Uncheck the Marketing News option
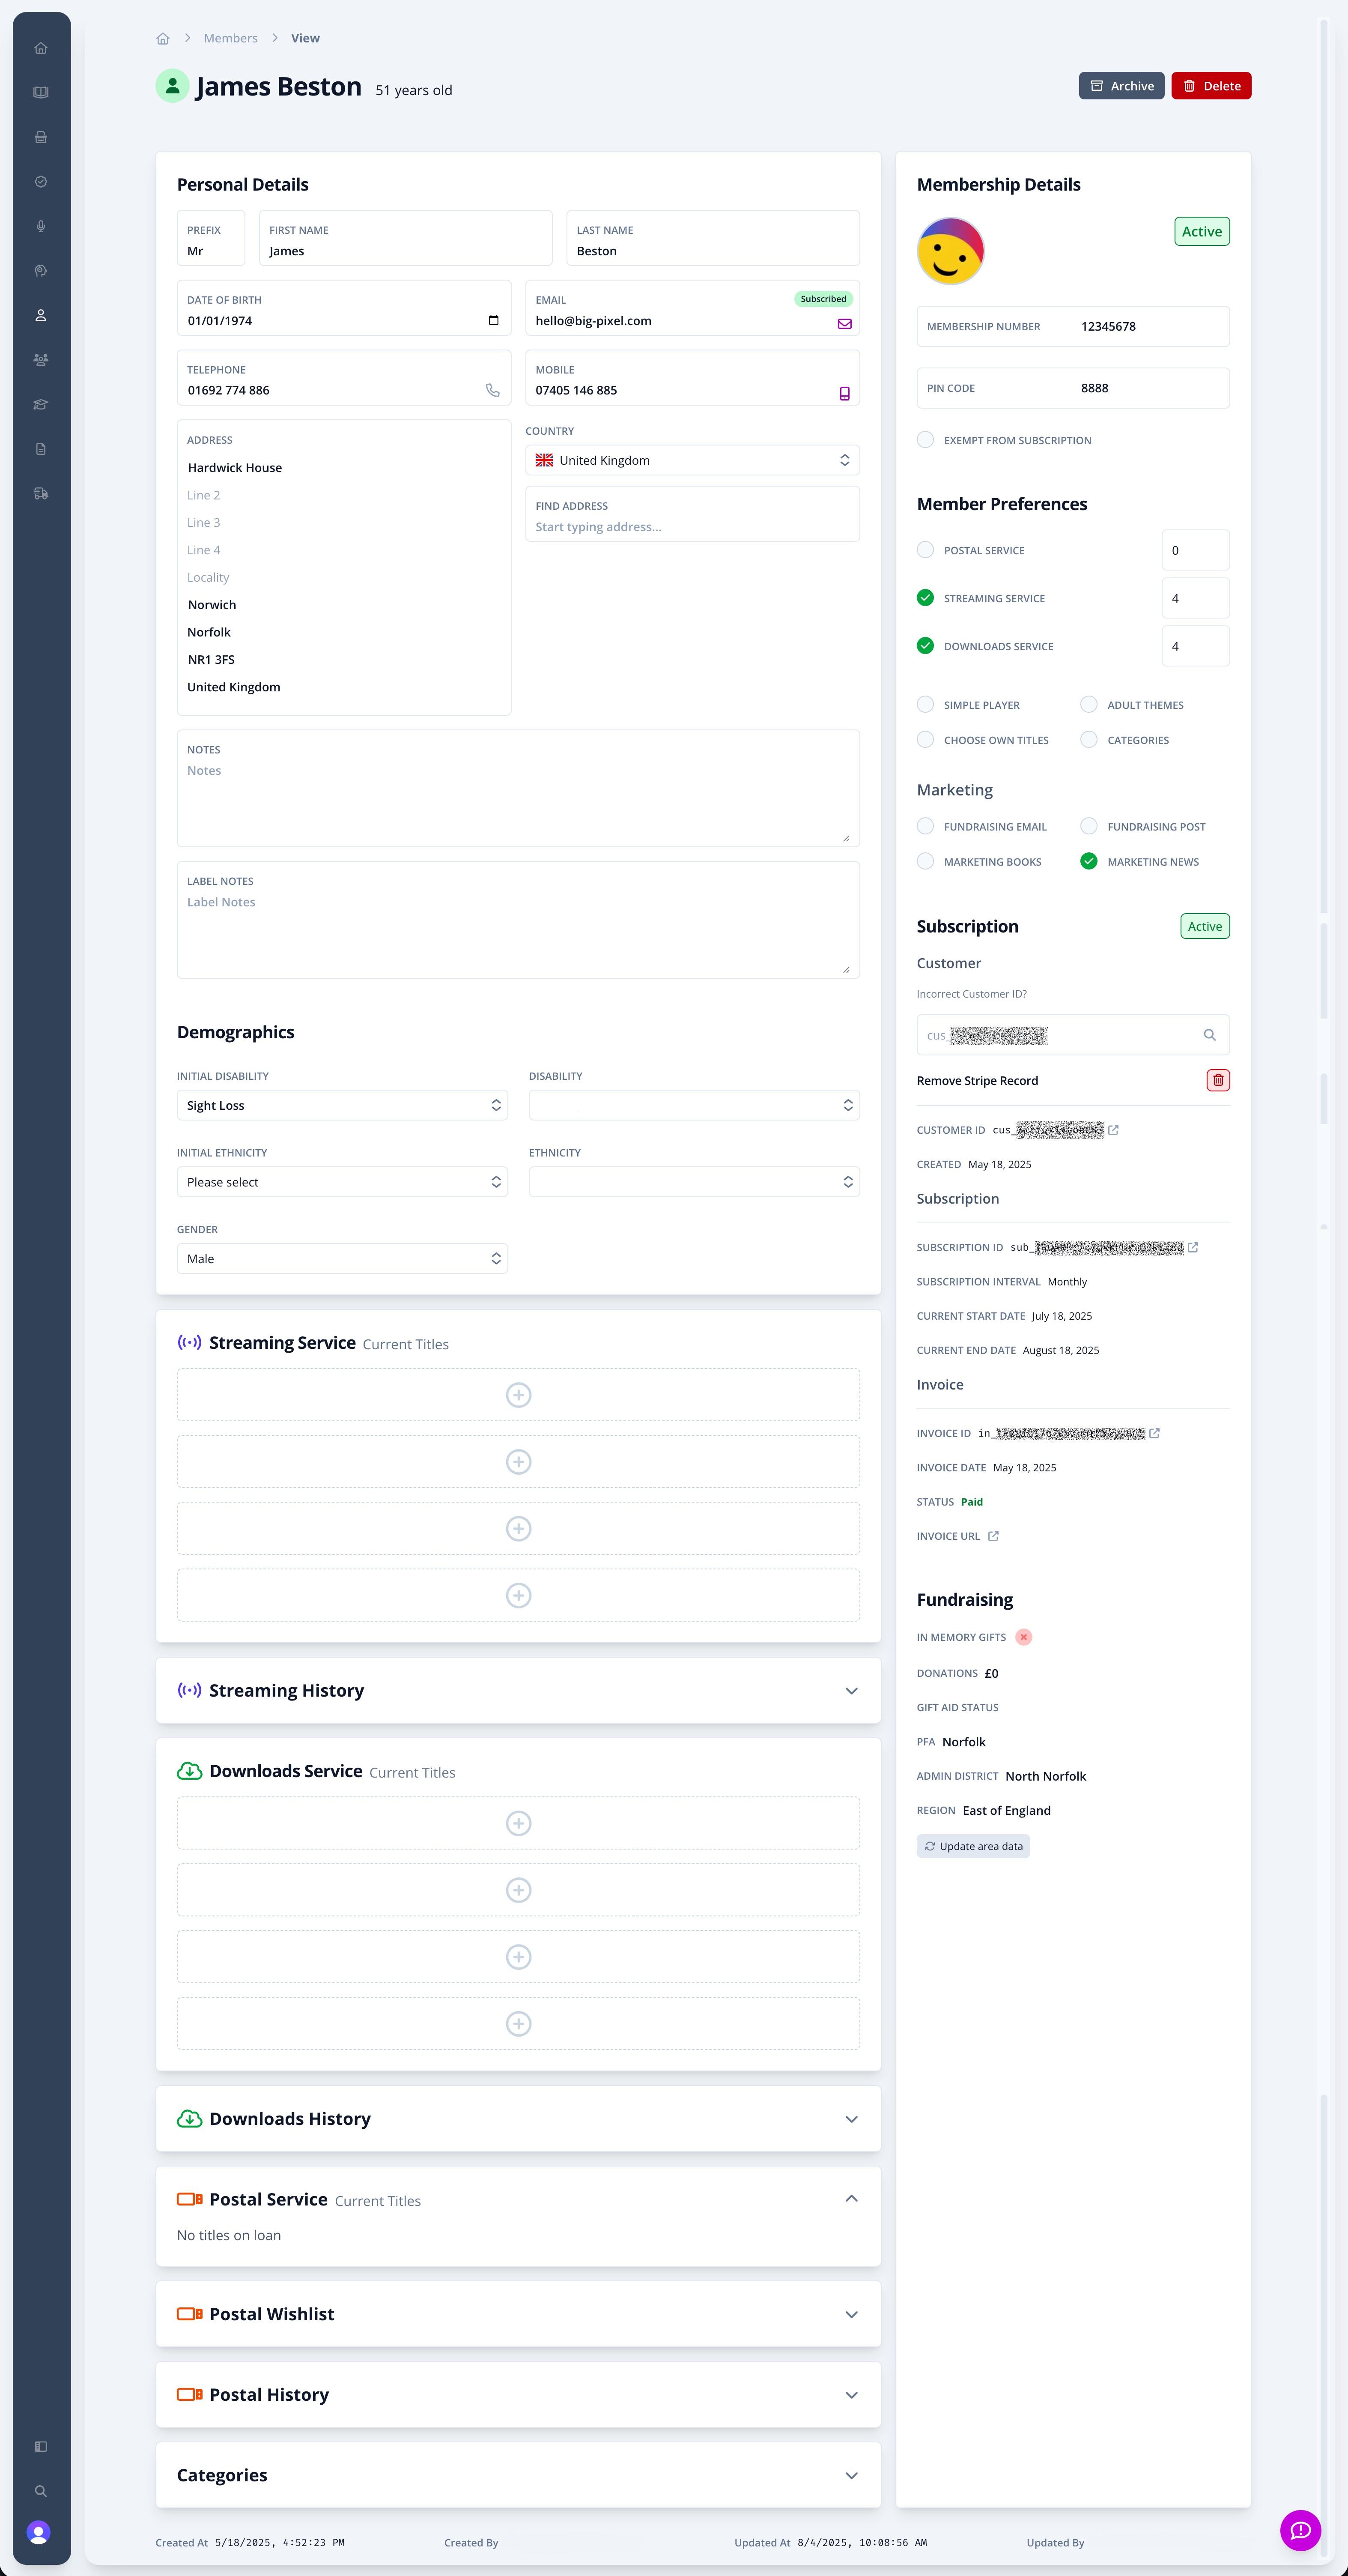The height and width of the screenshot is (2576, 1348). coord(1088,861)
